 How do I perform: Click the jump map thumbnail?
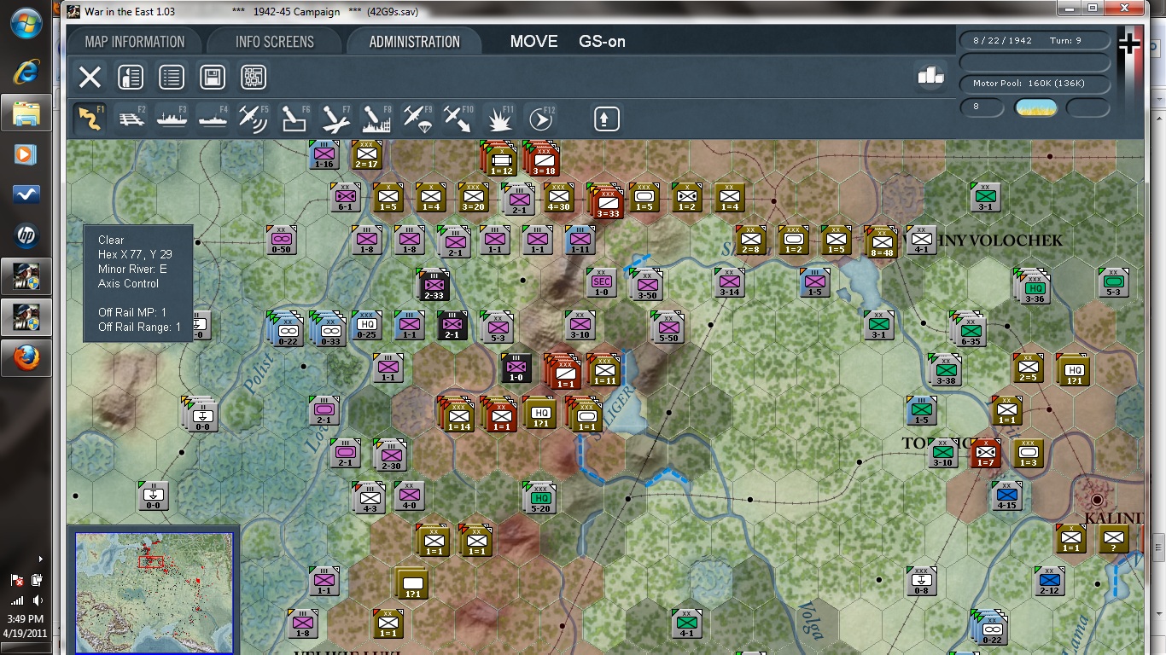154,592
